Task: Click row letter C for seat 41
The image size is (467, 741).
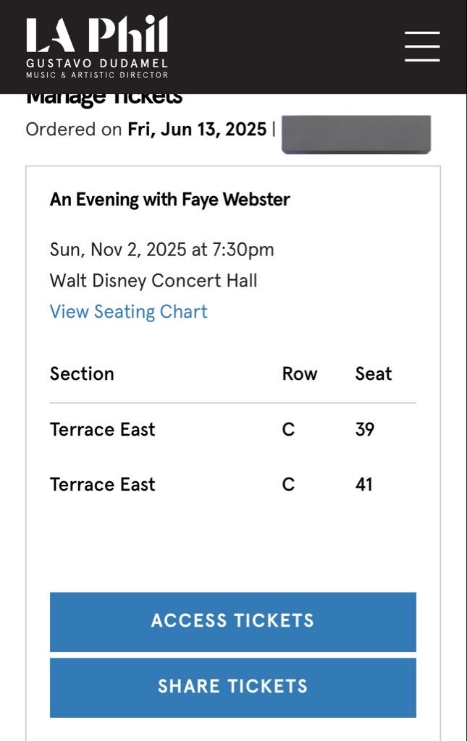Action: tap(288, 484)
